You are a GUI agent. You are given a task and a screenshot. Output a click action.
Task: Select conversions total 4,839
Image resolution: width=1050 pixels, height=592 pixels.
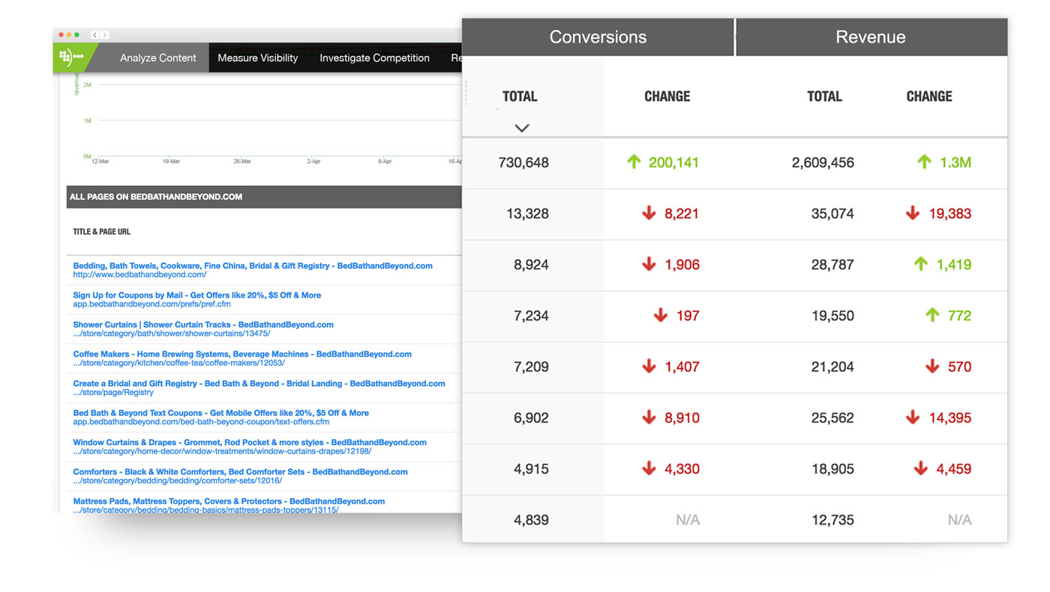(x=531, y=519)
